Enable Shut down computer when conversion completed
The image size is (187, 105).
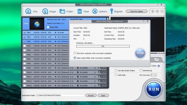(75, 53)
